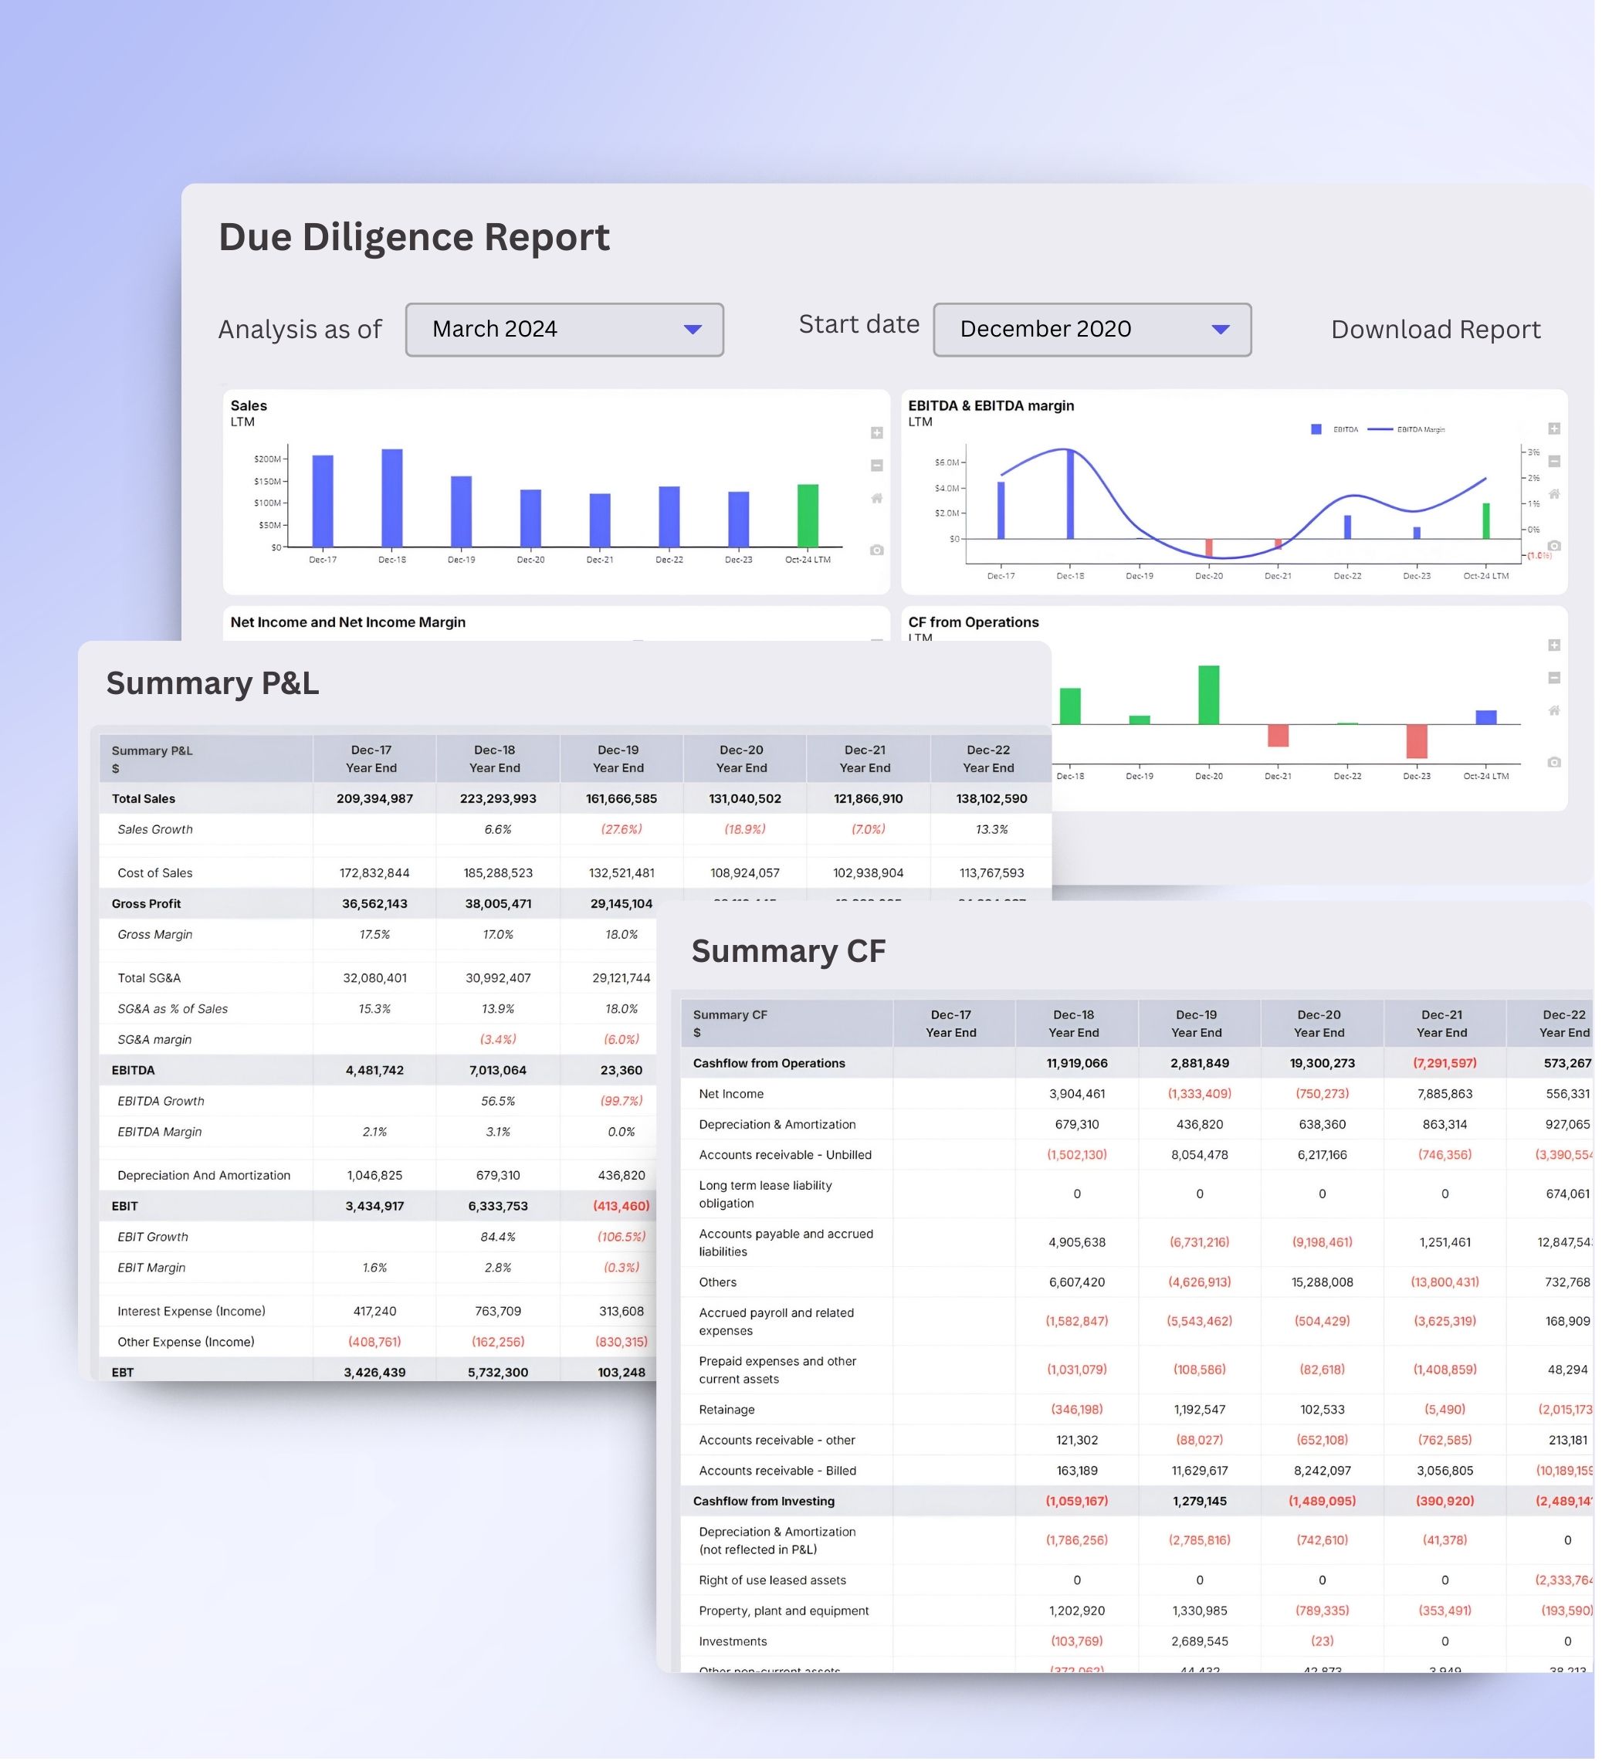Click the Summary P&L heading
1602x1761 pixels.
(212, 683)
